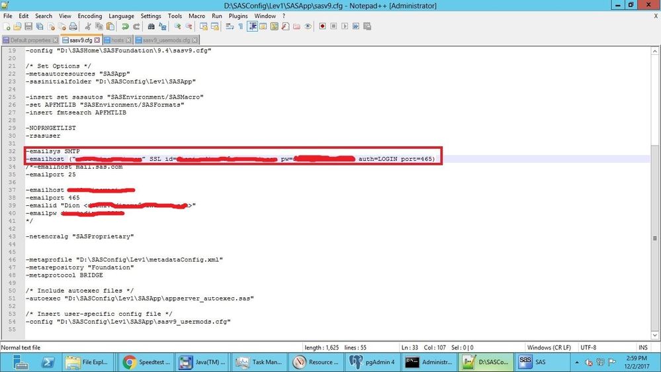Zoom out using the magnifier icon
The width and height of the screenshot is (661, 372).
(189, 26)
